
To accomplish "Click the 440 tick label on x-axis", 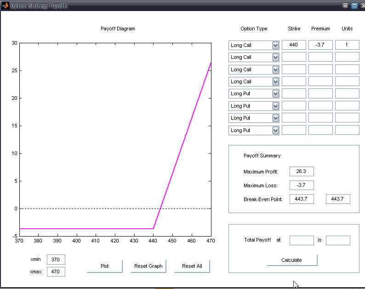I will pos(153,241).
